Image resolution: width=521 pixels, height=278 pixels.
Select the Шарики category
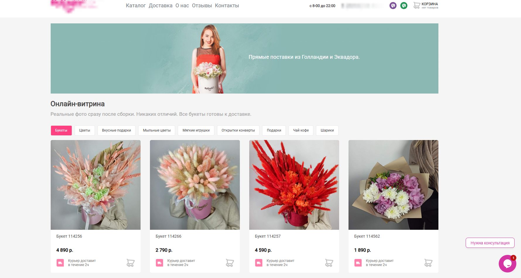tap(327, 130)
